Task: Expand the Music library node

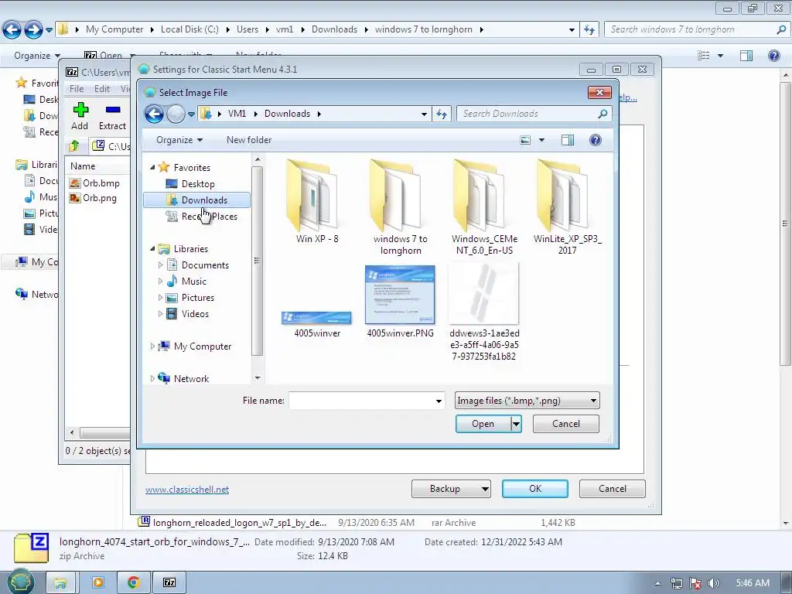Action: [160, 281]
